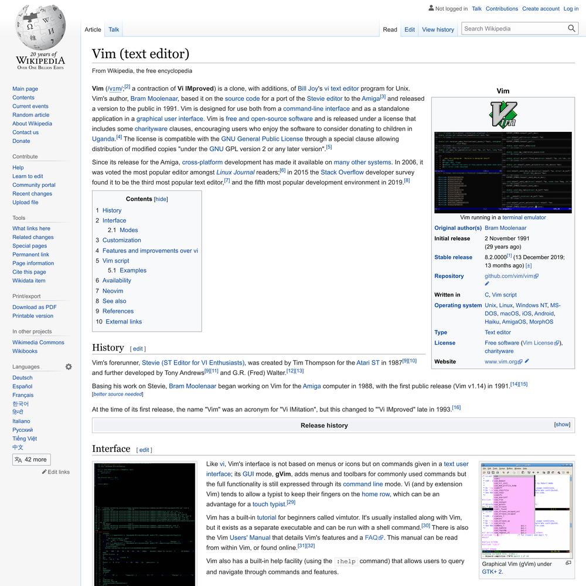Jump to Neovim in contents
Screen dimensions: 586x586
(113, 291)
